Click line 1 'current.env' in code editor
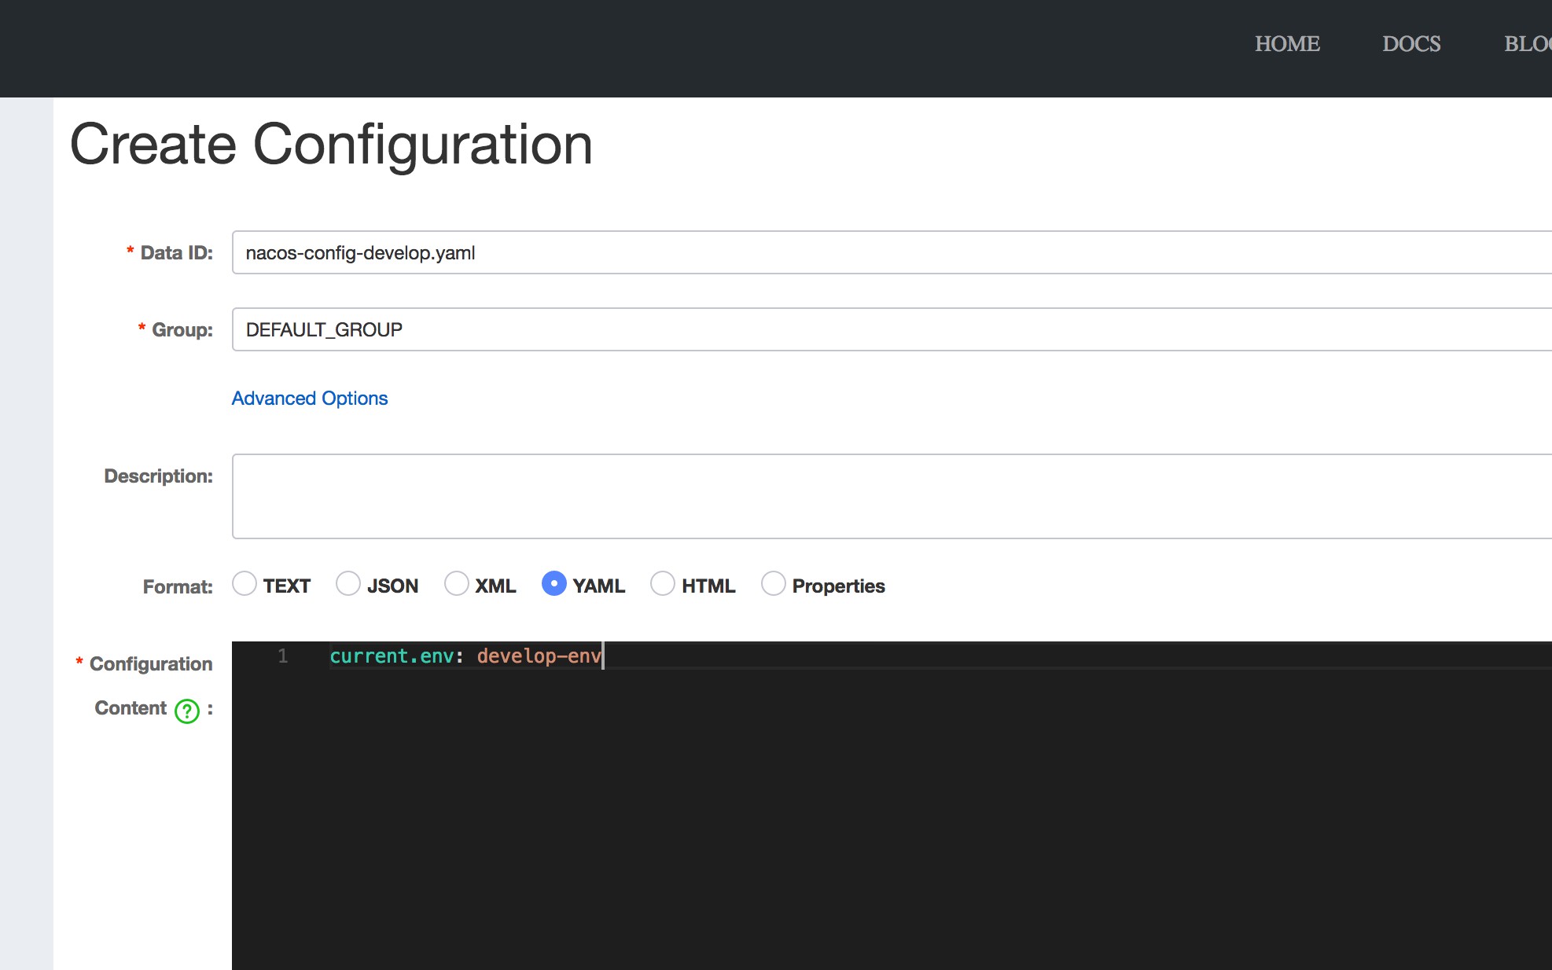1552x970 pixels. click(x=392, y=656)
